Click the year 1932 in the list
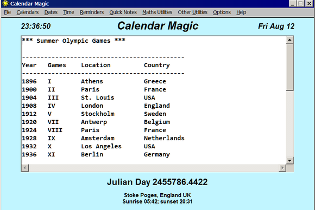The width and height of the screenshot is (315, 210). pos(29,146)
